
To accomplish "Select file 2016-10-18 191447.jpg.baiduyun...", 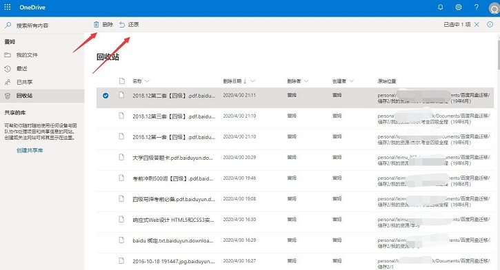I will pos(174,261).
